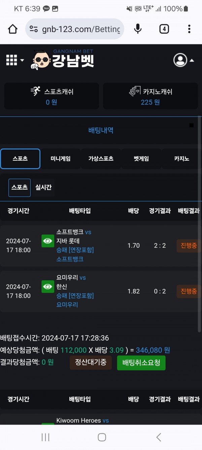The width and height of the screenshot is (202, 450).
Task: Select the 실시간 sub-tab
Action: tap(43, 187)
